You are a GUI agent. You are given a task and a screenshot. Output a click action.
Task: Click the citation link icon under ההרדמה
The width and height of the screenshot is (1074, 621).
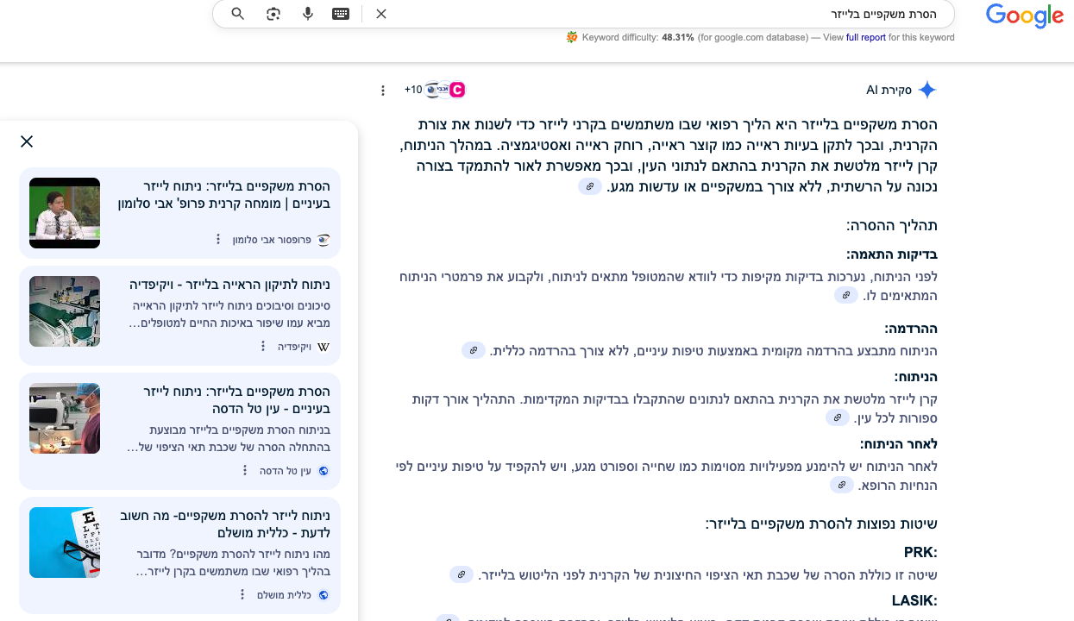pyautogui.click(x=473, y=350)
